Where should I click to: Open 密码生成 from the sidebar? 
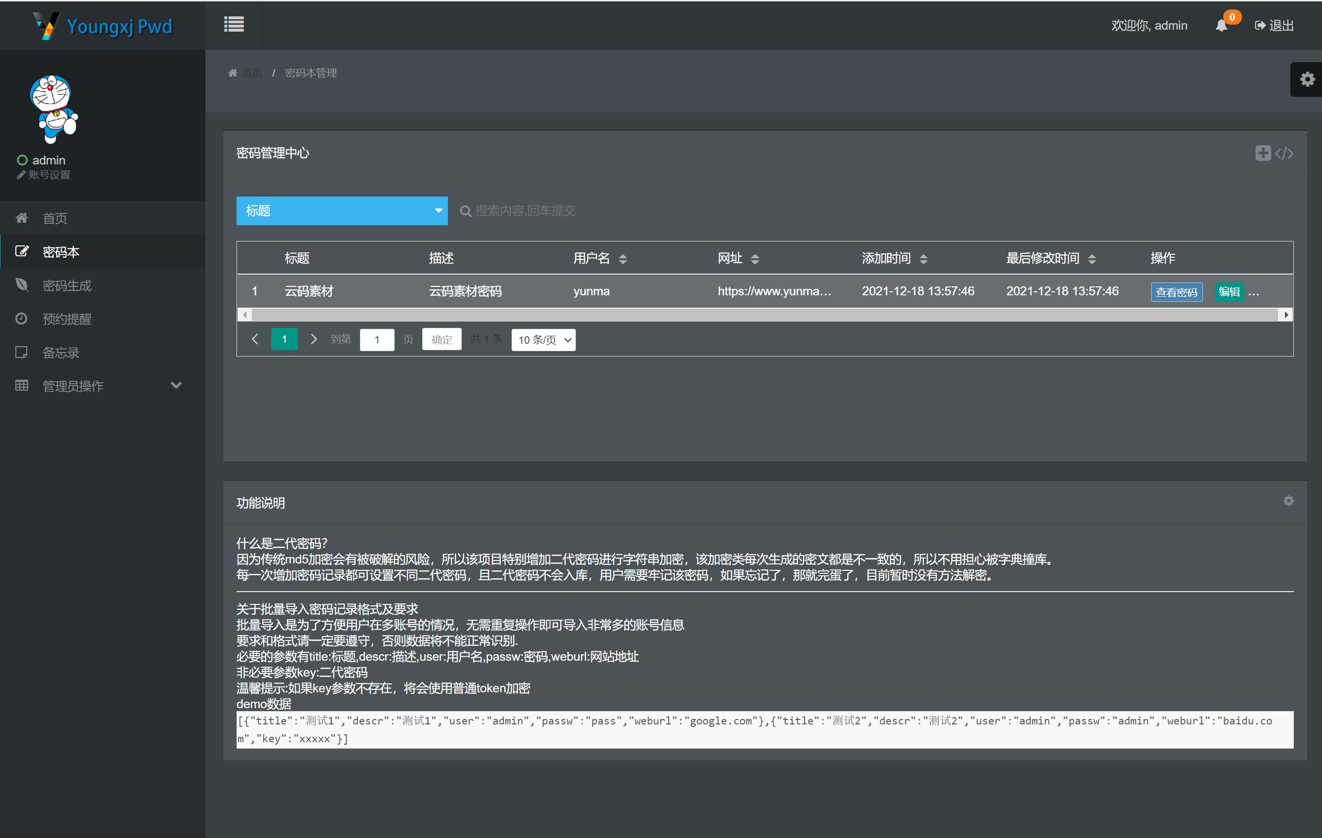pyautogui.click(x=67, y=285)
